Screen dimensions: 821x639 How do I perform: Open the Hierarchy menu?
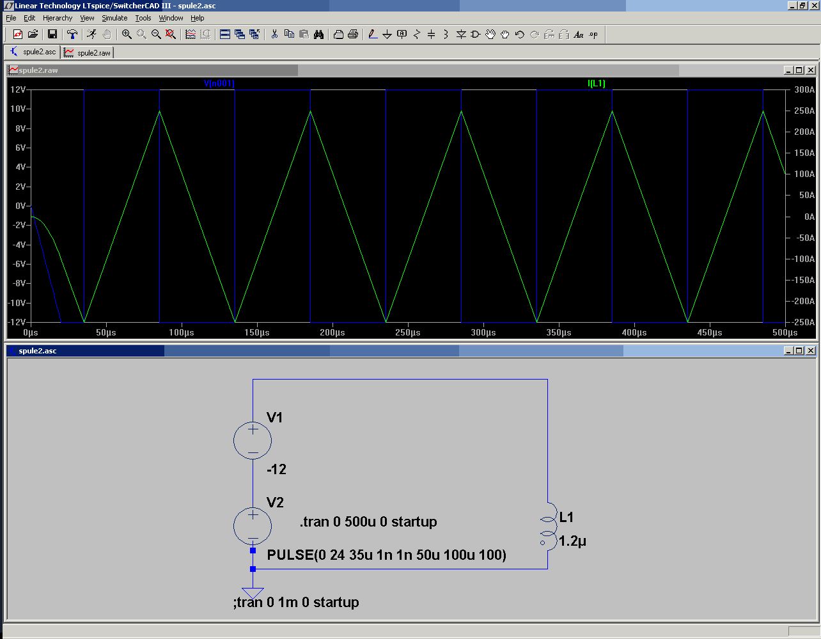point(58,18)
